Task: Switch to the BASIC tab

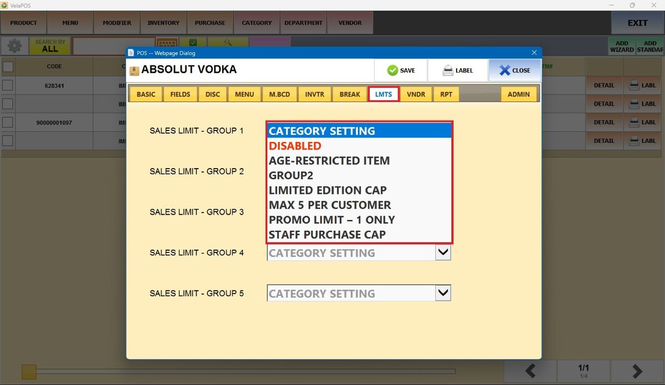Action: click(x=146, y=94)
